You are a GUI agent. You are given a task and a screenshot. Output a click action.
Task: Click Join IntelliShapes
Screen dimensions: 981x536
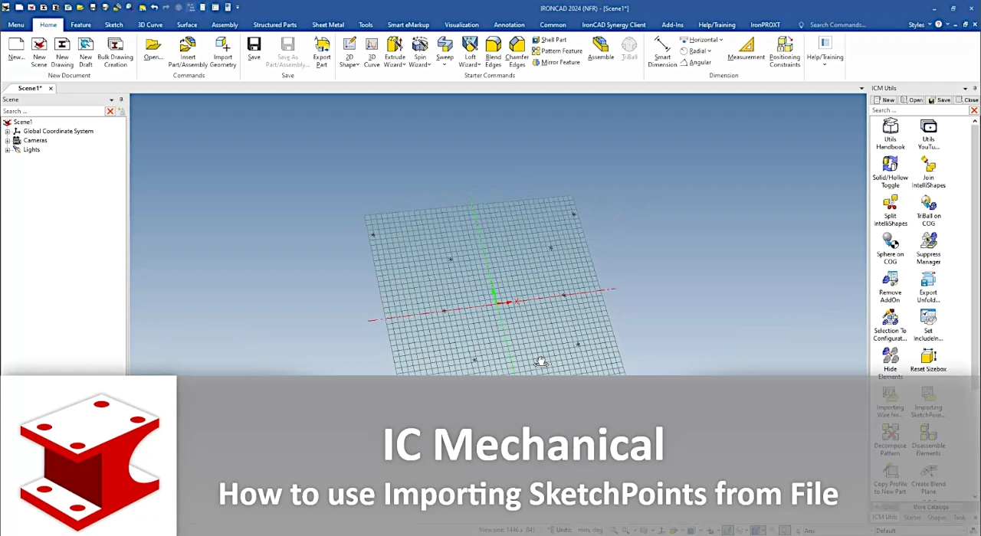pyautogui.click(x=928, y=173)
